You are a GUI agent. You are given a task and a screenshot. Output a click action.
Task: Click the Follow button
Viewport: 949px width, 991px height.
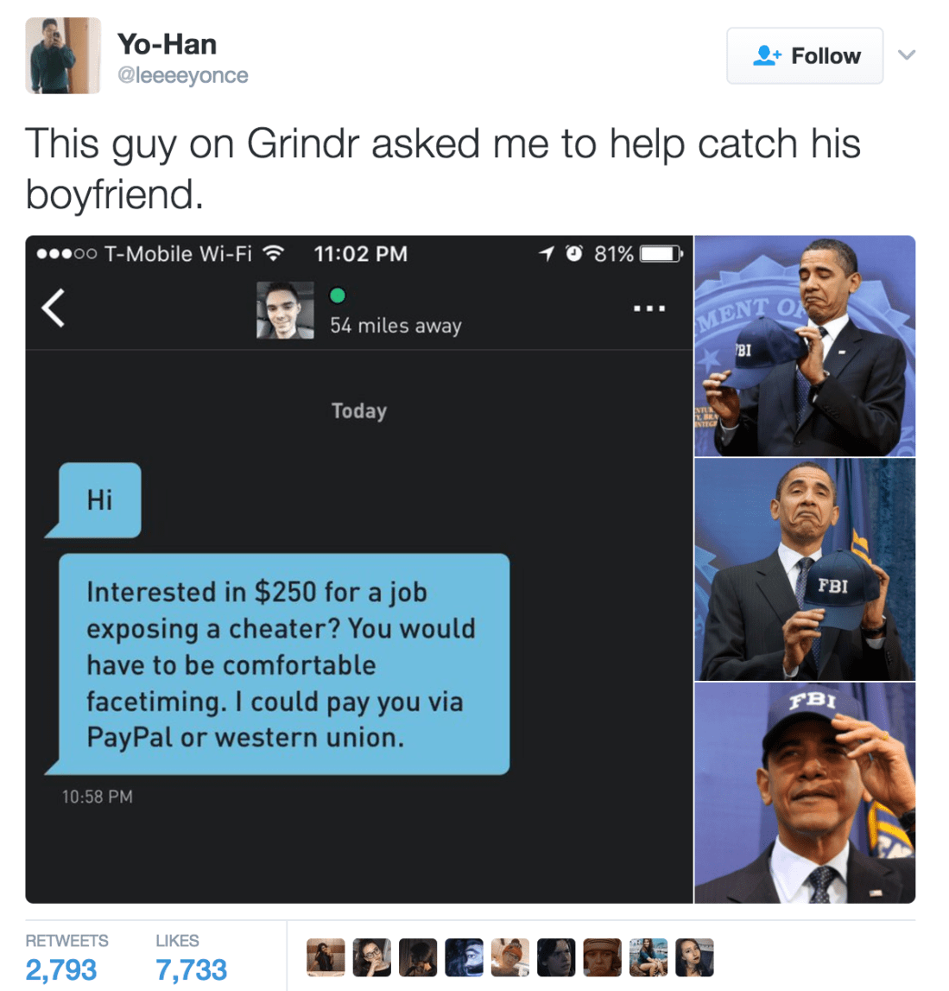pyautogui.click(x=804, y=55)
